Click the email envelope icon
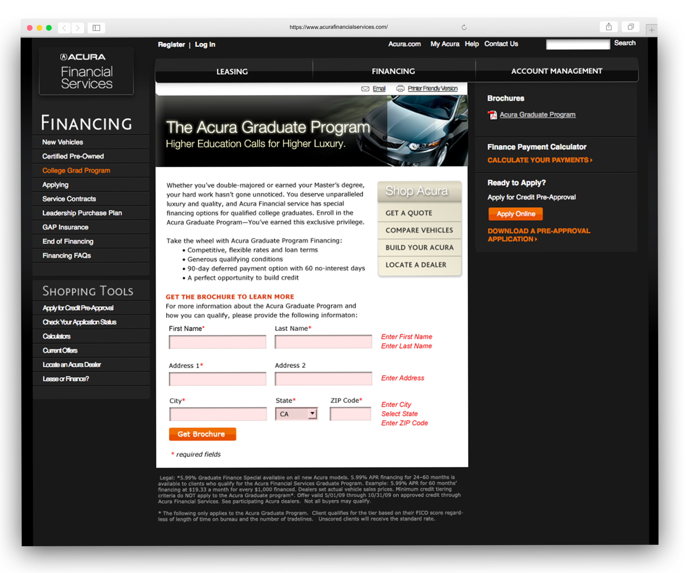686x573 pixels. click(x=365, y=89)
